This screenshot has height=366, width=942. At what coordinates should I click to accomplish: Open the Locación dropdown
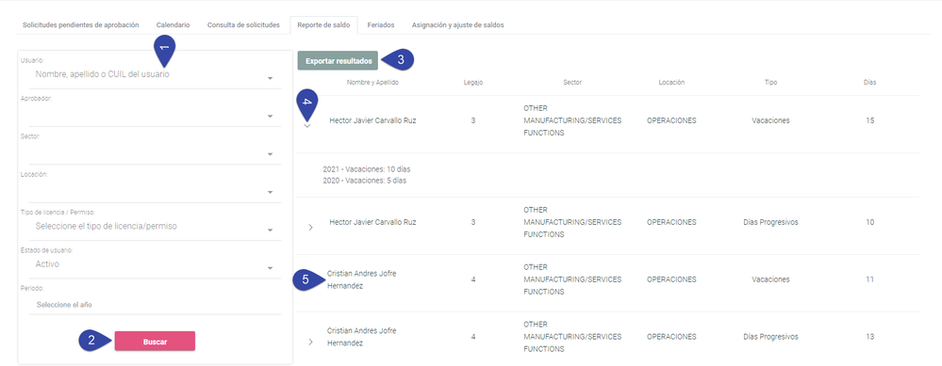[271, 192]
